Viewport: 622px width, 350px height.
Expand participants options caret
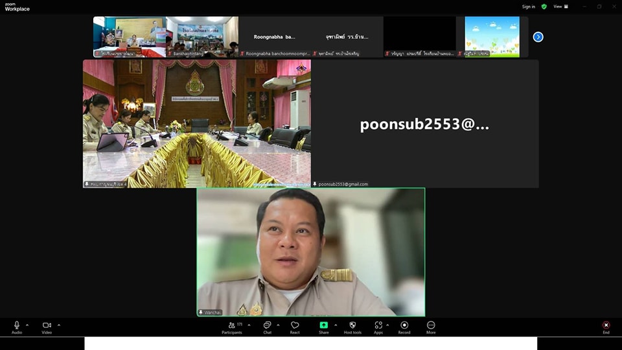[x=249, y=325]
